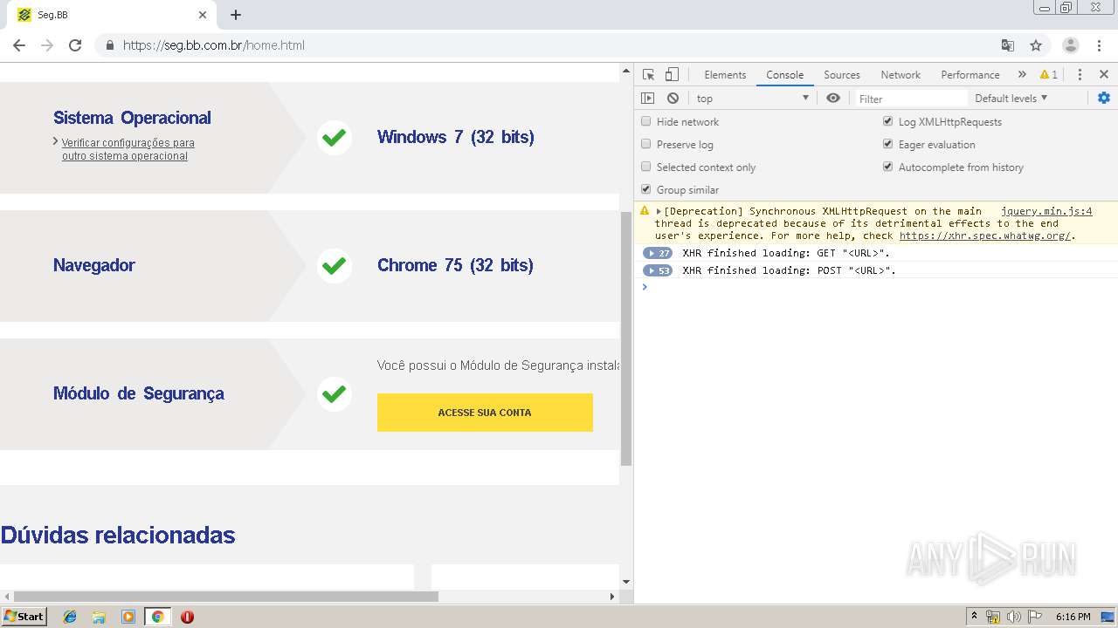Open a new browser tab
Viewport: 1118px width, 628px height.
click(x=236, y=15)
